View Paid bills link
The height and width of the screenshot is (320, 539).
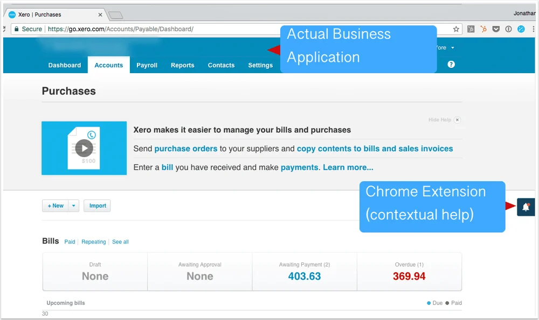(70, 242)
